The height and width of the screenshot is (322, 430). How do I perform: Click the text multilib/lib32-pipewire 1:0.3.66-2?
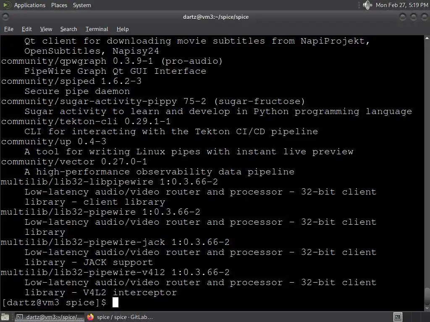click(x=100, y=212)
